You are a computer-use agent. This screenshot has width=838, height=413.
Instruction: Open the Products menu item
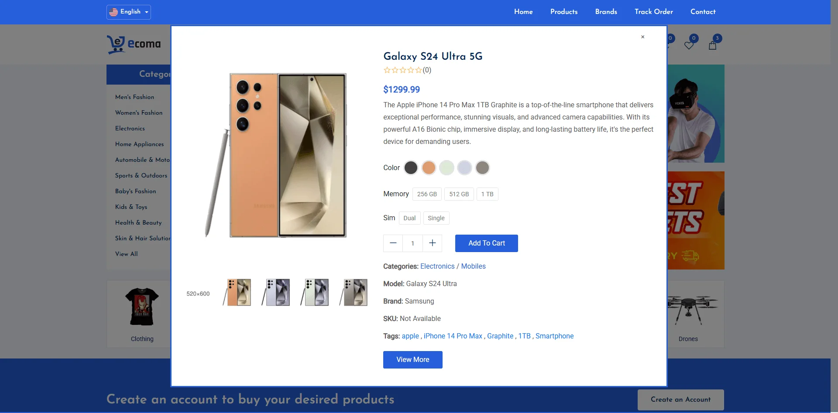pyautogui.click(x=564, y=12)
